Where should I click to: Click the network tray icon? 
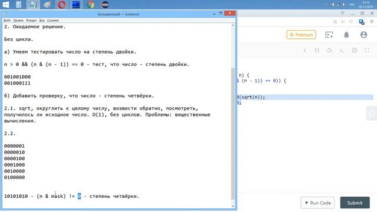[x=338, y=5]
